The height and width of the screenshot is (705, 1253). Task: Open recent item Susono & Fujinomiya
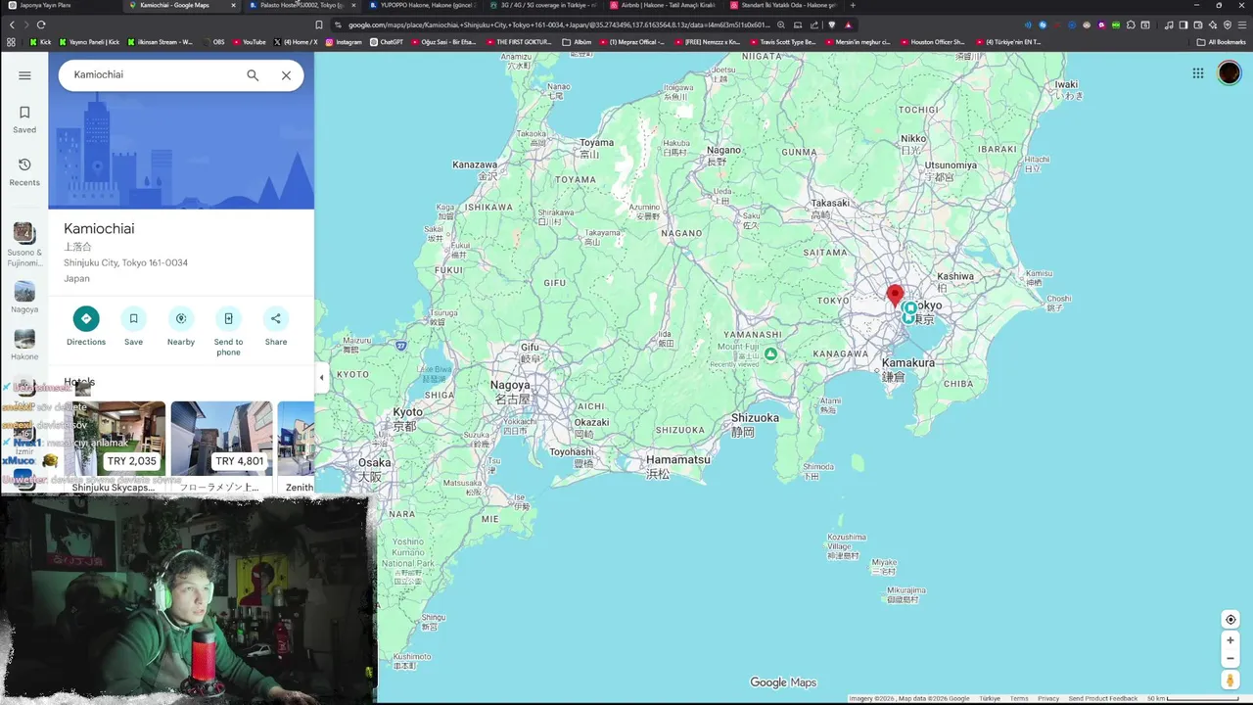[x=24, y=245]
